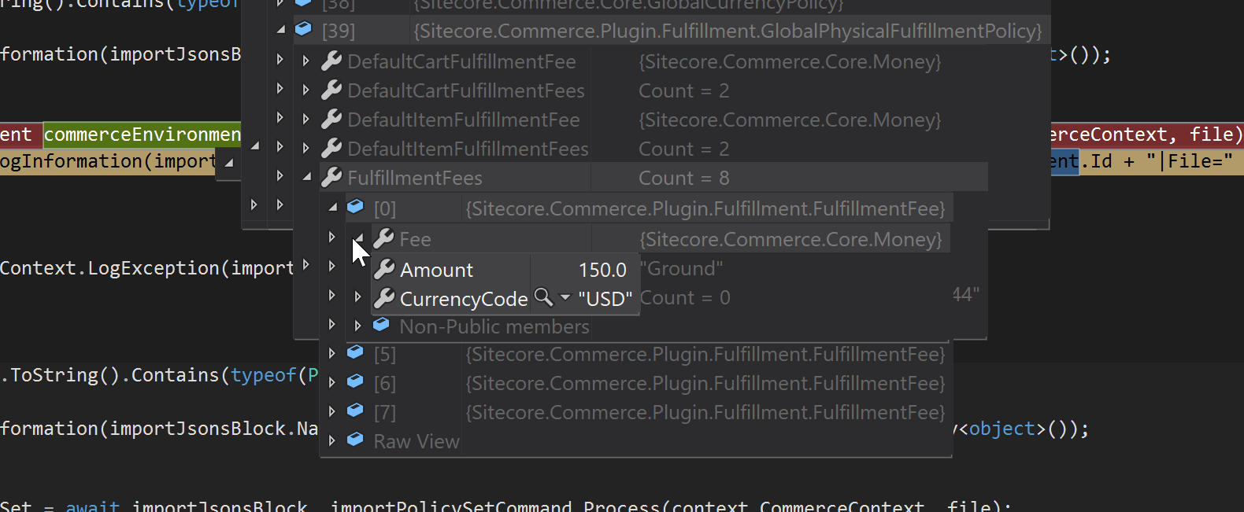Collapse the [0] FulfillmentFee item
The width and height of the screenshot is (1244, 512).
(333, 208)
